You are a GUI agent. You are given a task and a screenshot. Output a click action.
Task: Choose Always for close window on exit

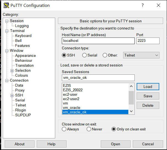[64, 129]
